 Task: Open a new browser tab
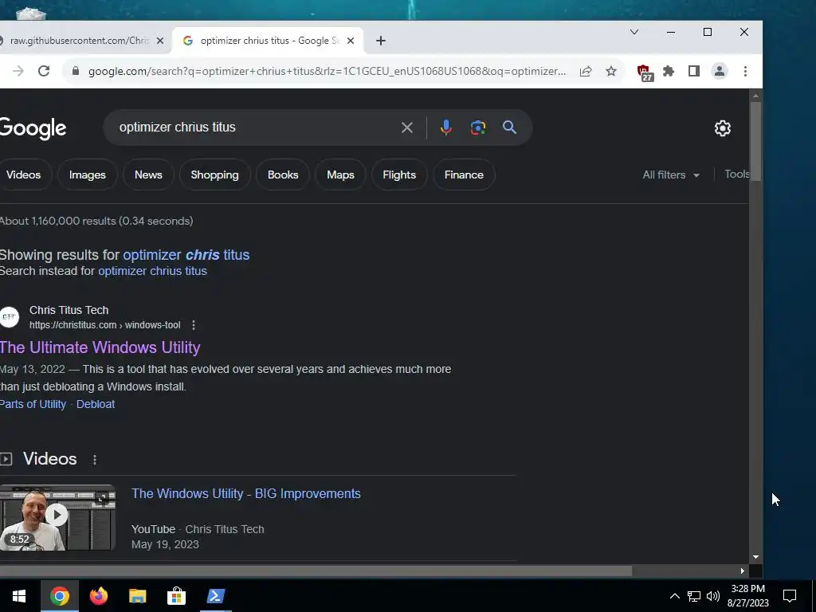(381, 41)
